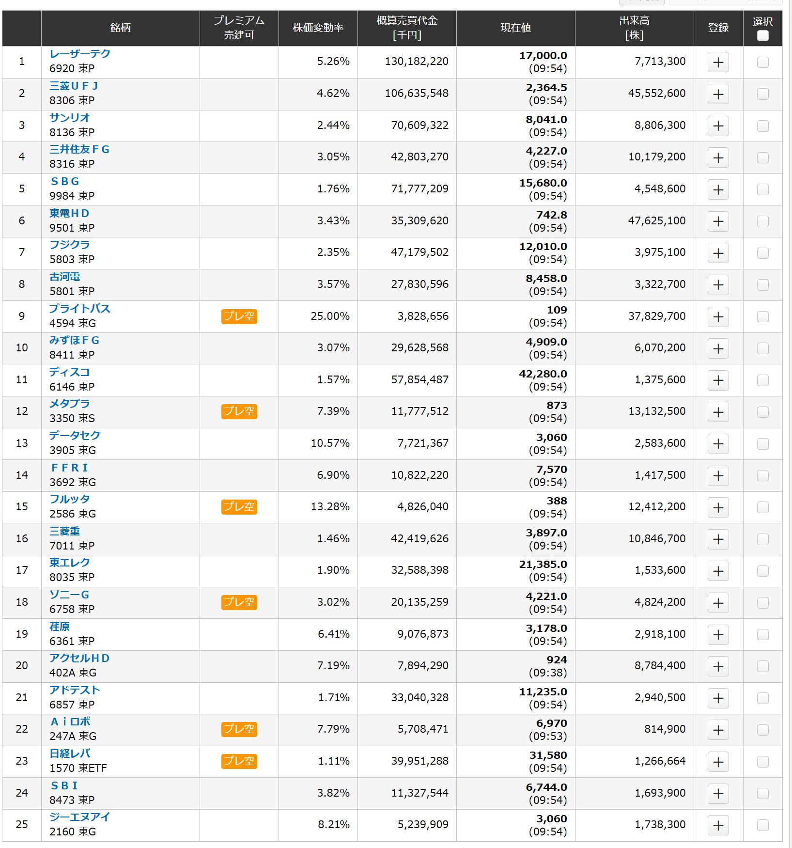Click the plus register icon for レーザーテク
Viewport: 792px width, 848px height.
[x=718, y=62]
